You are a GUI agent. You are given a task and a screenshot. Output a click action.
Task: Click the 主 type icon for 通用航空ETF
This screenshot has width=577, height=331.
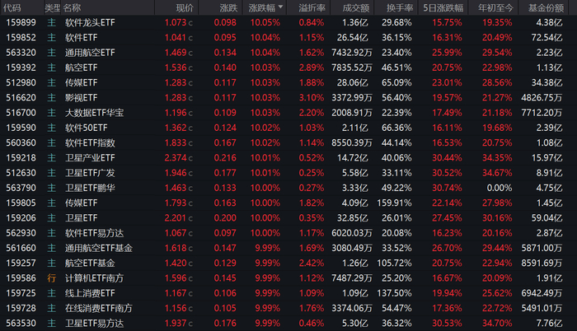(x=51, y=53)
